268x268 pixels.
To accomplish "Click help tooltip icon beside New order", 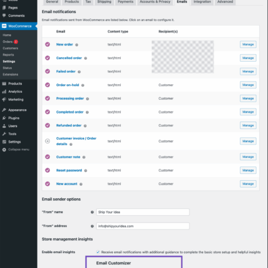I will [x=77, y=45].
